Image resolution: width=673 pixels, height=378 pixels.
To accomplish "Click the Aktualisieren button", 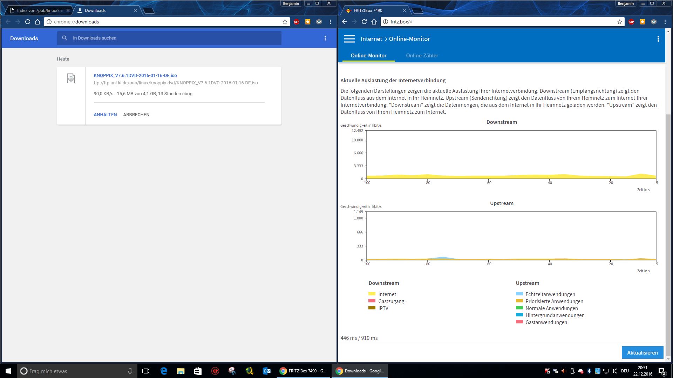I will pyautogui.click(x=642, y=352).
